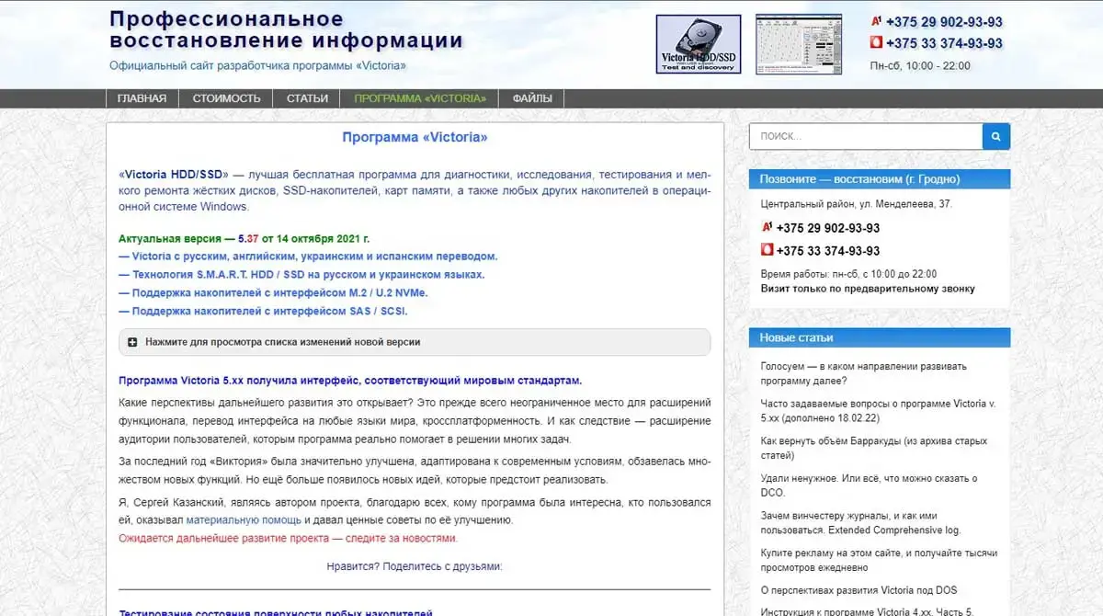Open the ГЛАВНАЯ menu item

[x=142, y=98]
